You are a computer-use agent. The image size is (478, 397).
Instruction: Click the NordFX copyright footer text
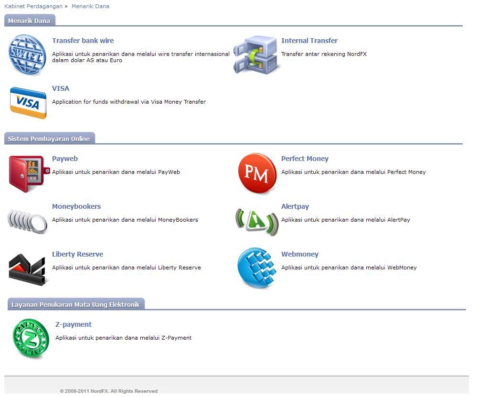pos(109,391)
